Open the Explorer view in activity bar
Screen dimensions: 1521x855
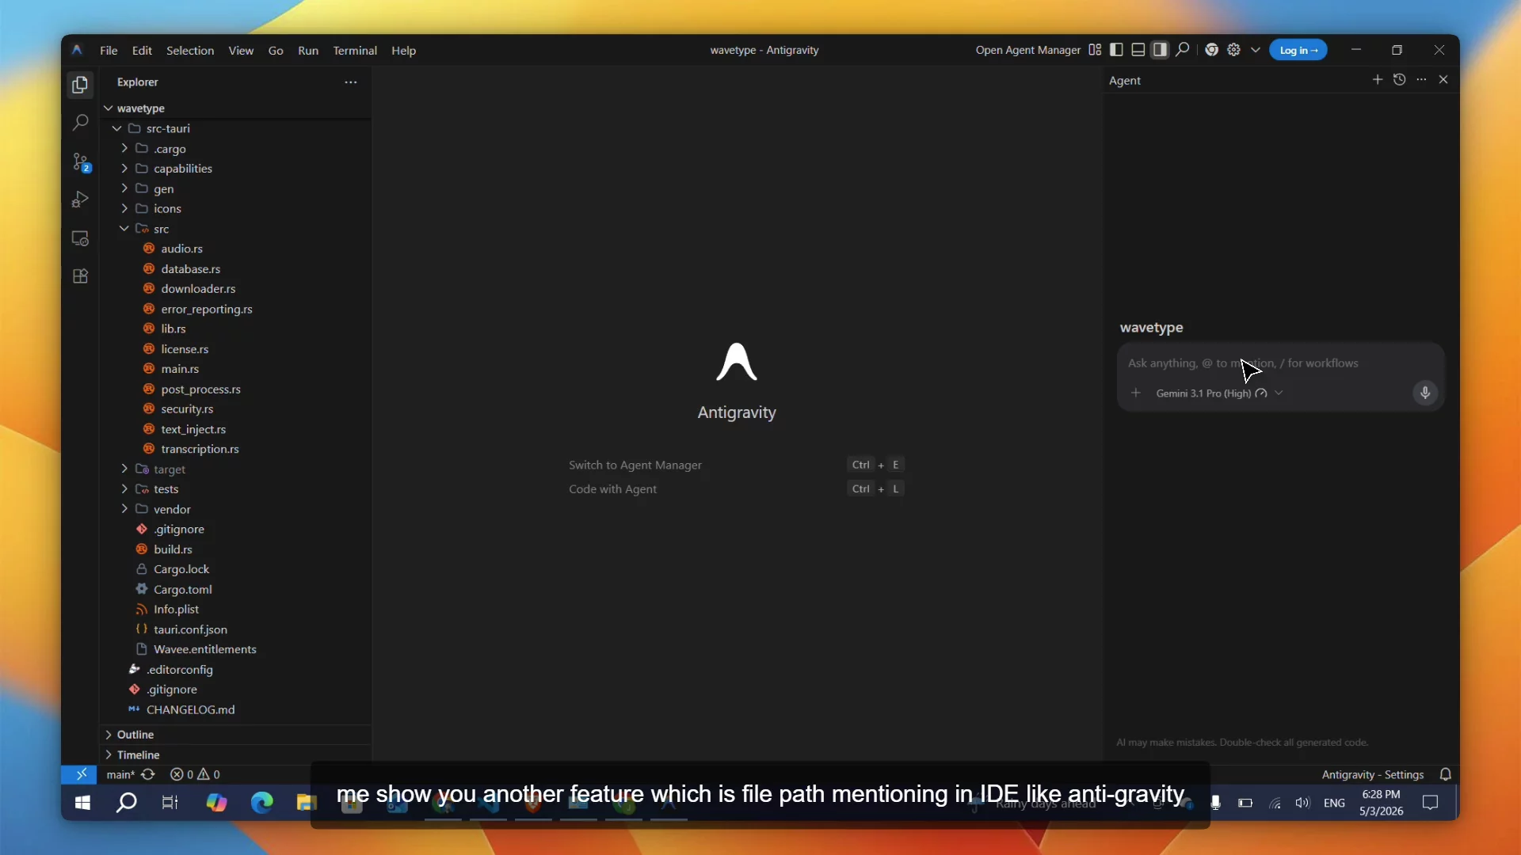tap(80, 85)
